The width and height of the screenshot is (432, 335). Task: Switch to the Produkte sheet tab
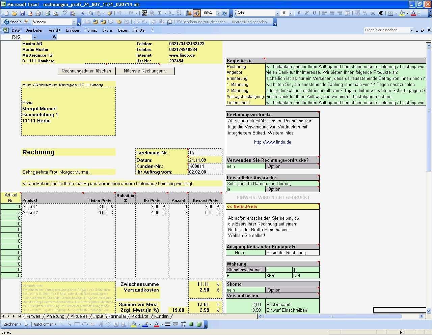[139, 316]
